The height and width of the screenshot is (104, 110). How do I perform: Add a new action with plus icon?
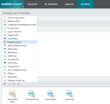point(5,84)
